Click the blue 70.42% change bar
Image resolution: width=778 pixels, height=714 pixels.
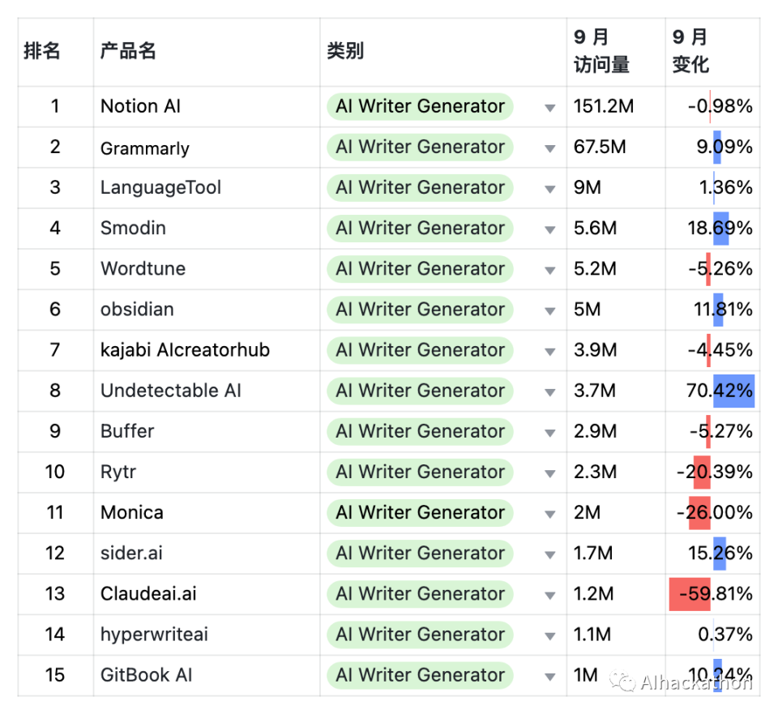tap(733, 391)
